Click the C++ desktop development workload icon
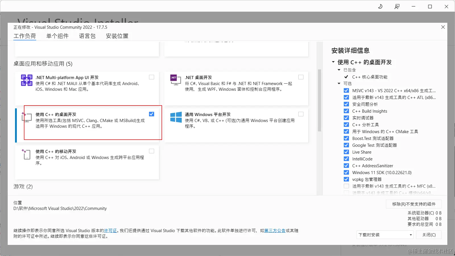455x256 pixels. [x=26, y=117]
